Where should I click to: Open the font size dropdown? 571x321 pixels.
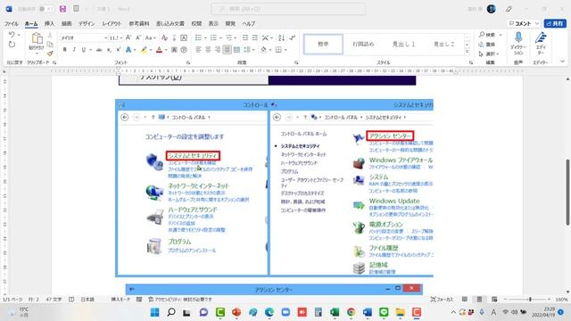[x=121, y=37]
